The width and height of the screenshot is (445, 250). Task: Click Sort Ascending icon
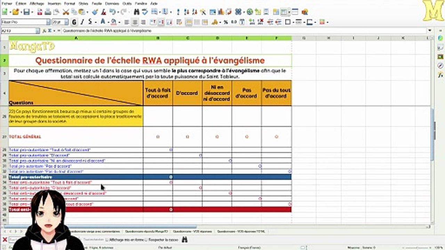[187, 12]
